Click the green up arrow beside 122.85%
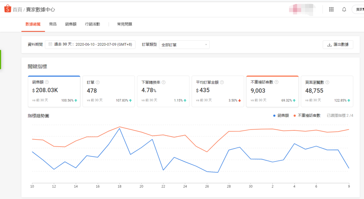 tap(349, 100)
